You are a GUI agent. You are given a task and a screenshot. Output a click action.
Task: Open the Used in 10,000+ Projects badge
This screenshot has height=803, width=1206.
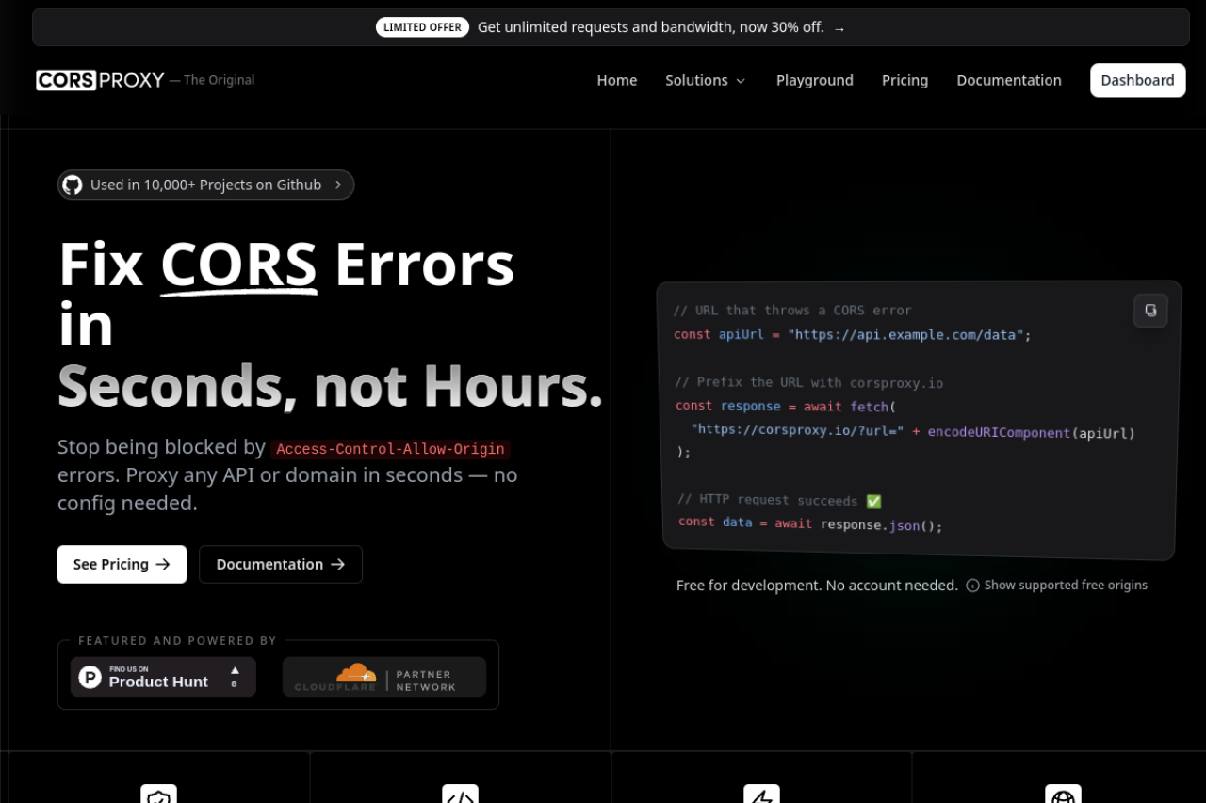point(206,185)
